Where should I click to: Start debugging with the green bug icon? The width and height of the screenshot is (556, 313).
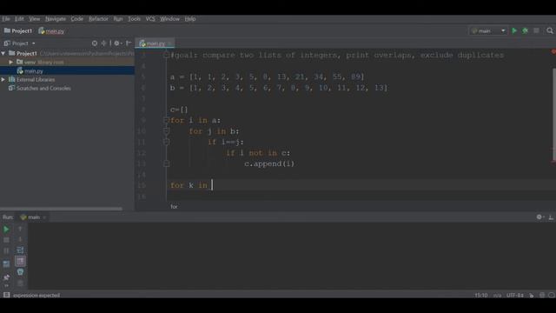point(525,31)
